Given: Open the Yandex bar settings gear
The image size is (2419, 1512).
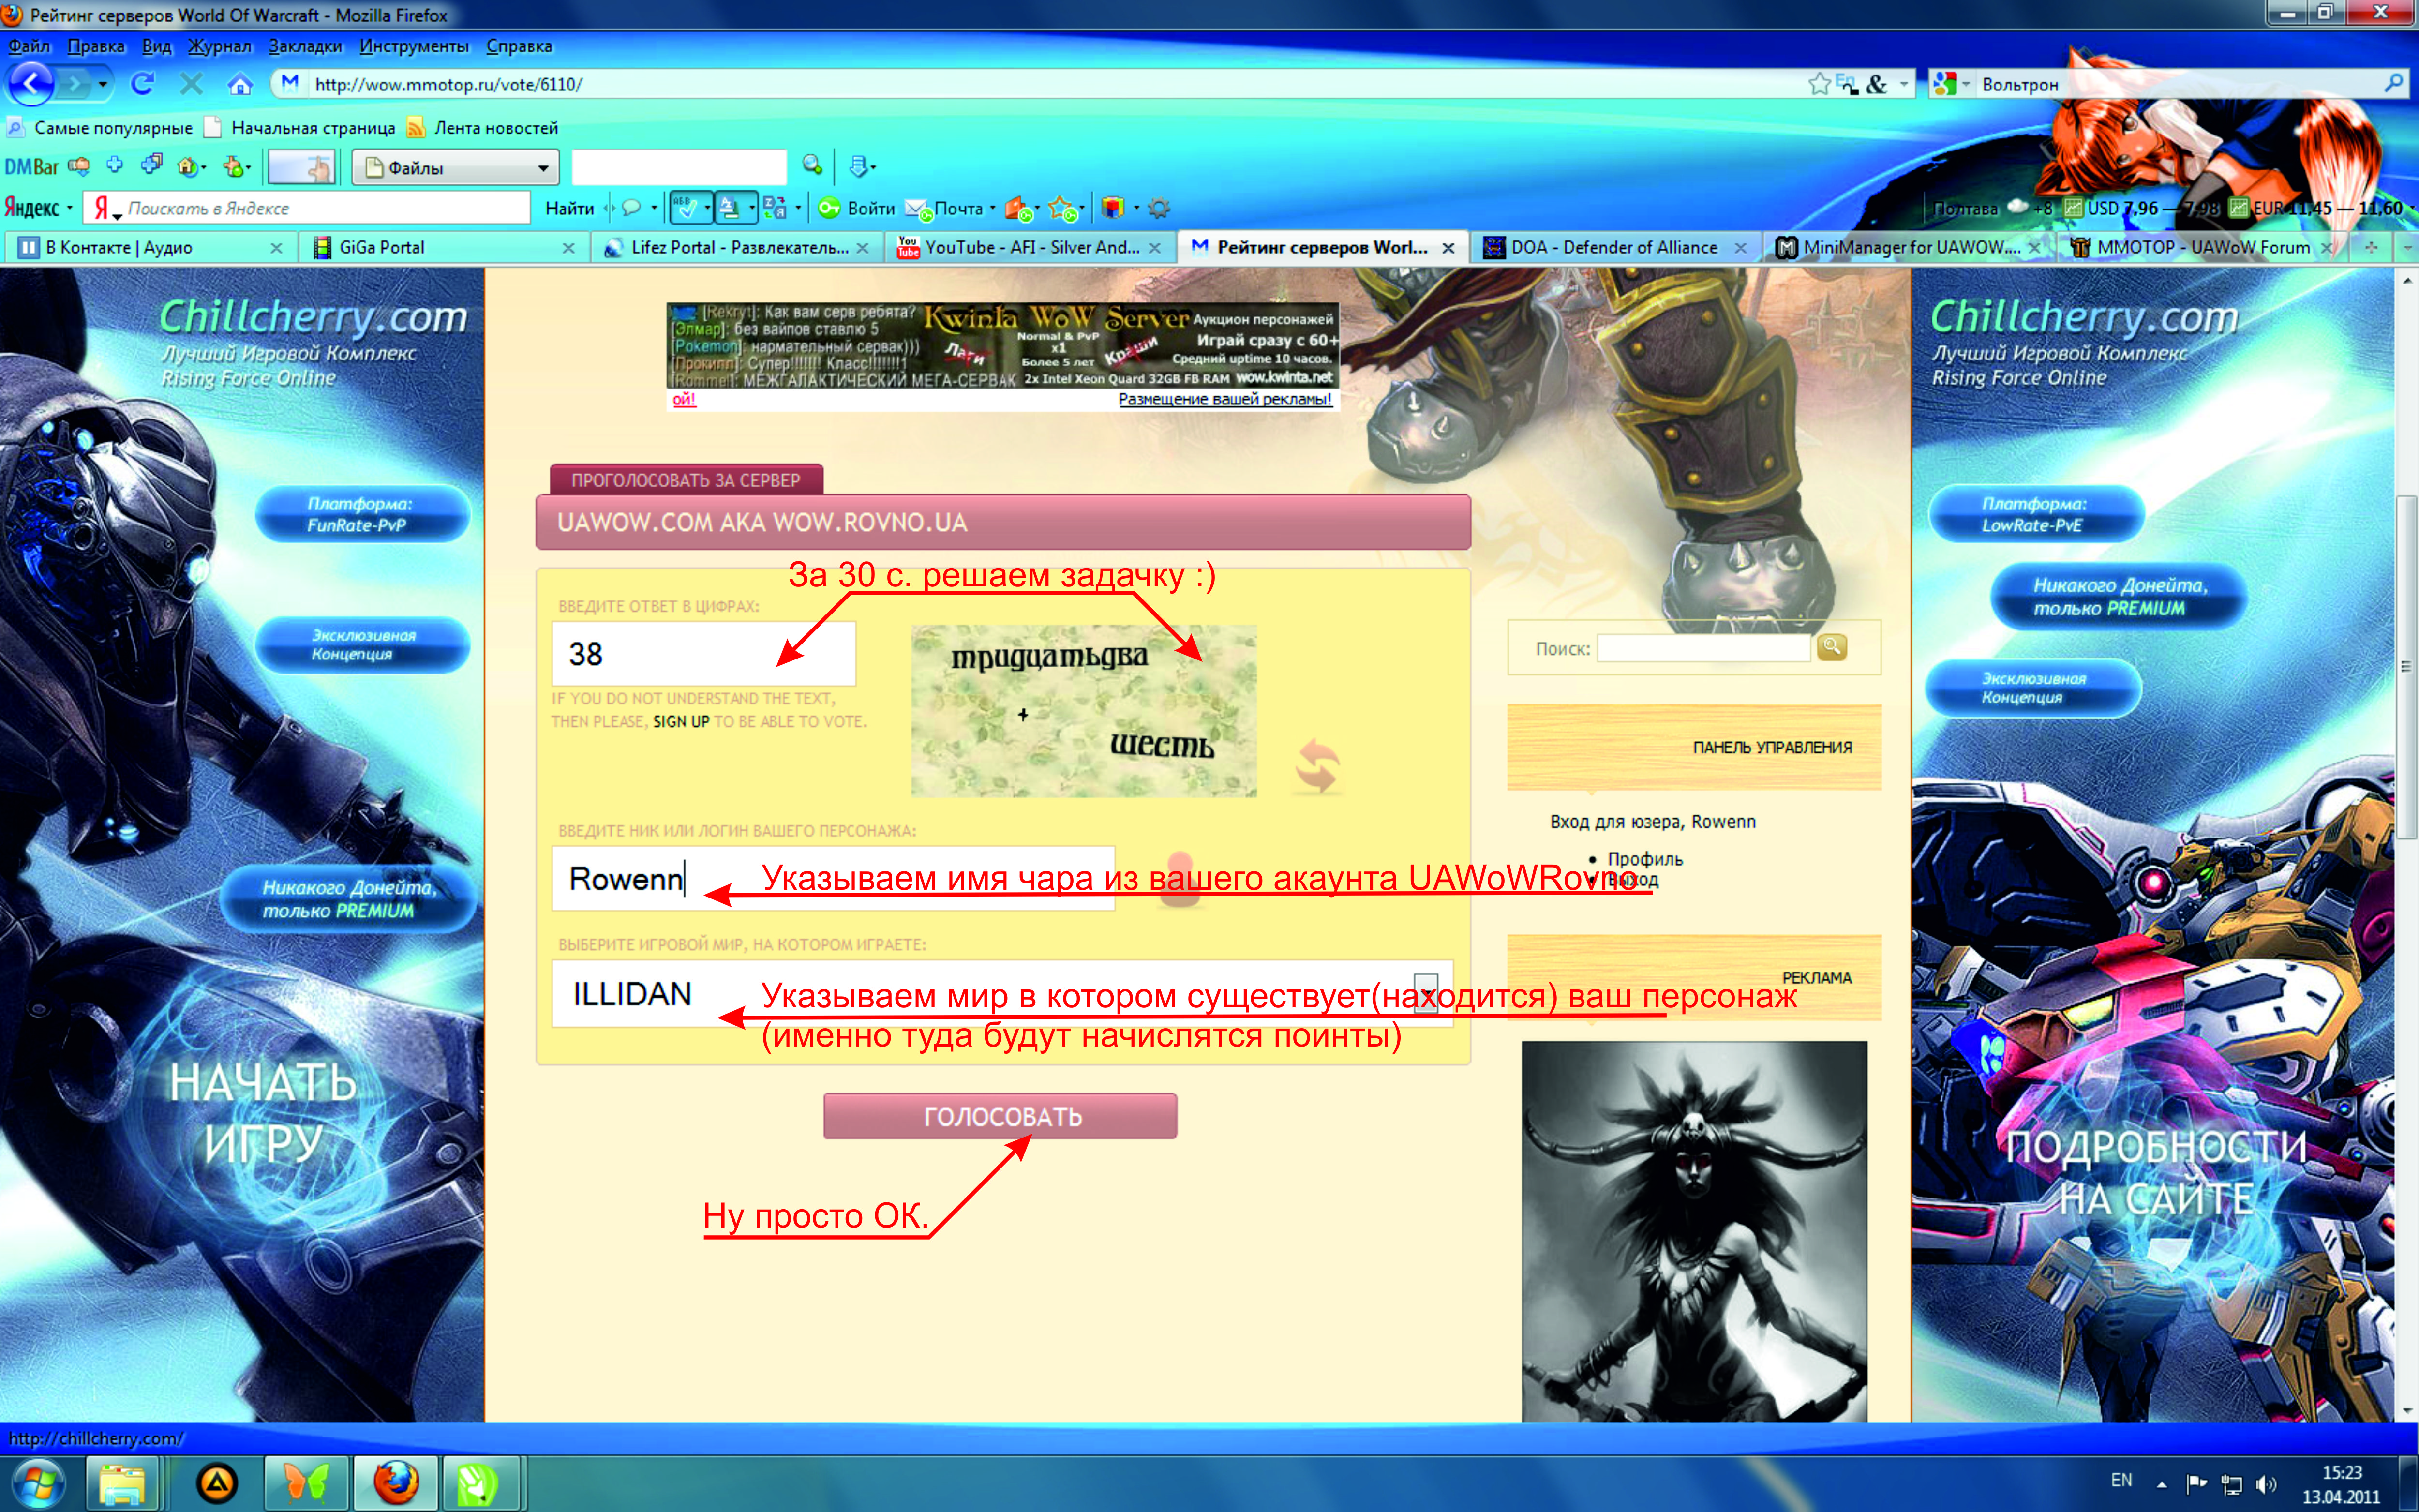Looking at the screenshot, I should tap(1160, 208).
